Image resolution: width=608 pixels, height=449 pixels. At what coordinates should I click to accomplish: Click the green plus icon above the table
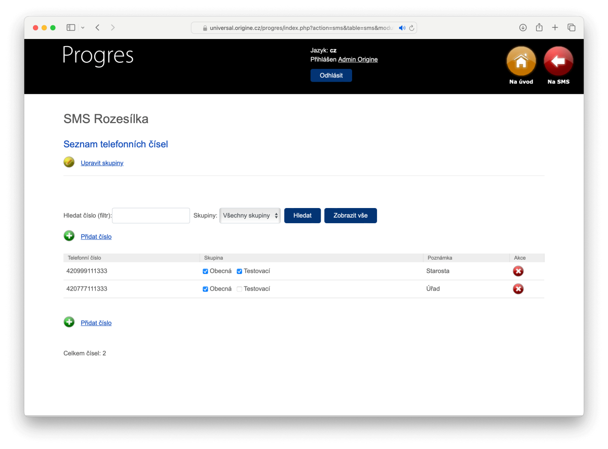pos(69,236)
